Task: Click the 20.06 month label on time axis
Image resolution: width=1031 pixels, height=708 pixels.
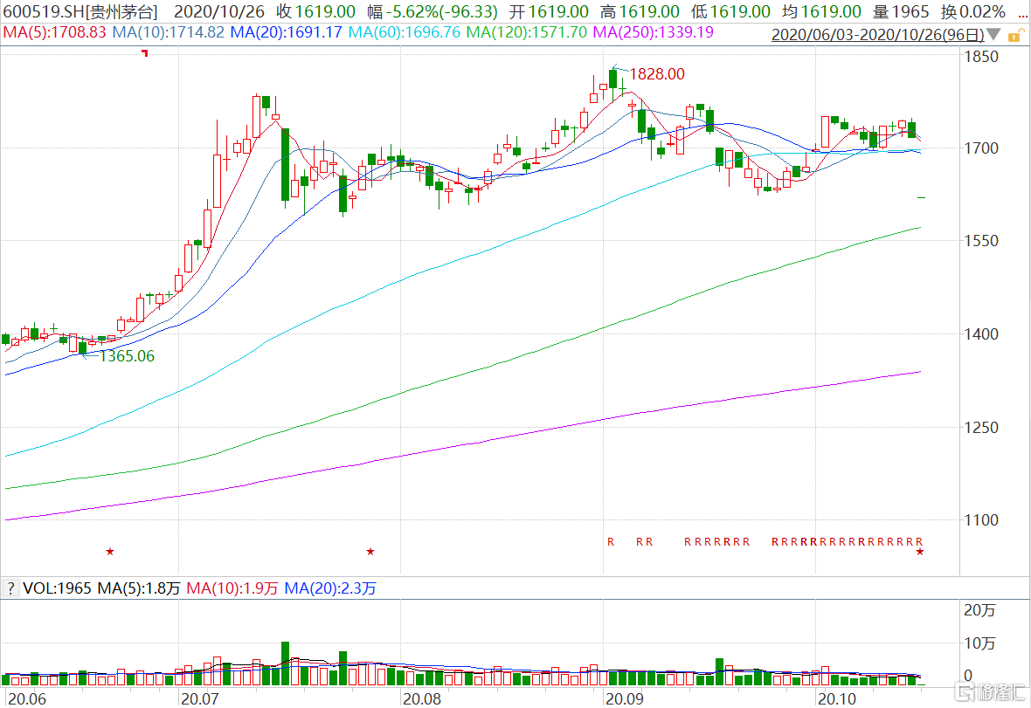Action: 27,698
